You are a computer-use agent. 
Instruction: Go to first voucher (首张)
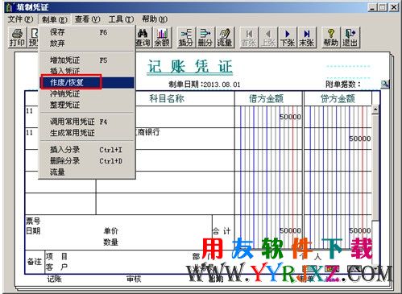click(x=249, y=37)
